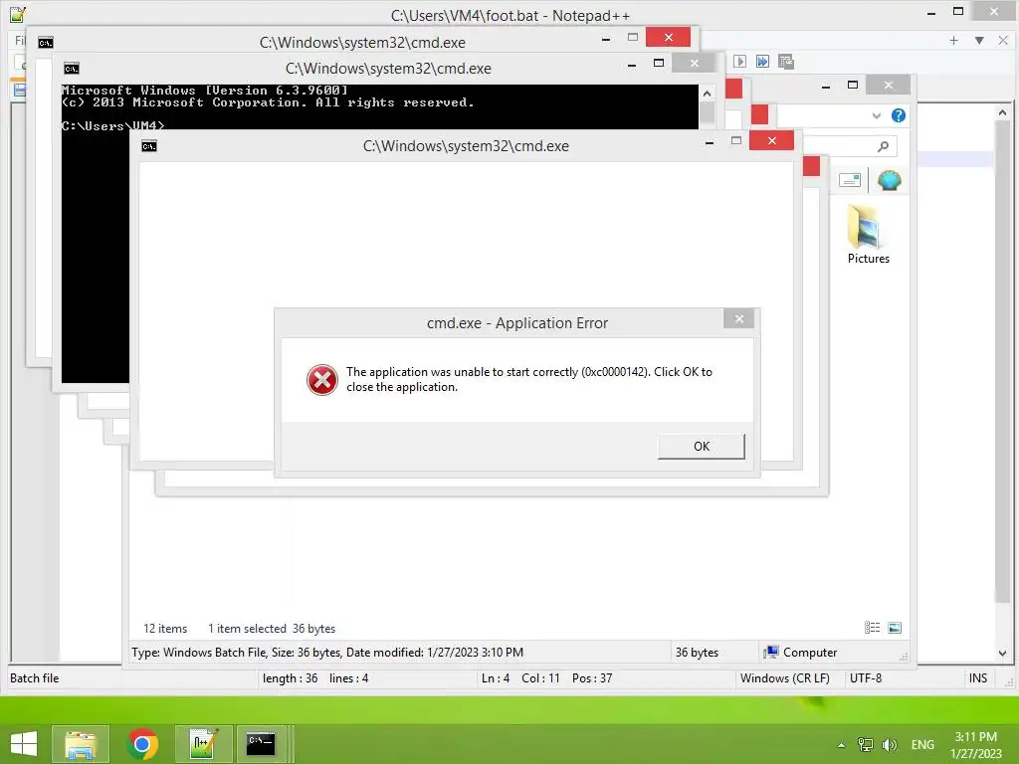Minimize the front cmd.exe window
Screen dimensions: 1019x764
[x=709, y=141]
